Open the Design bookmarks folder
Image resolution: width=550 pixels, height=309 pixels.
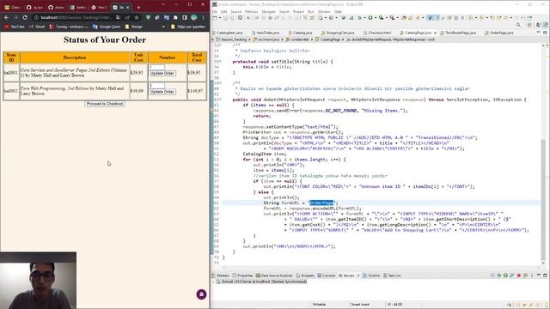click(134, 27)
